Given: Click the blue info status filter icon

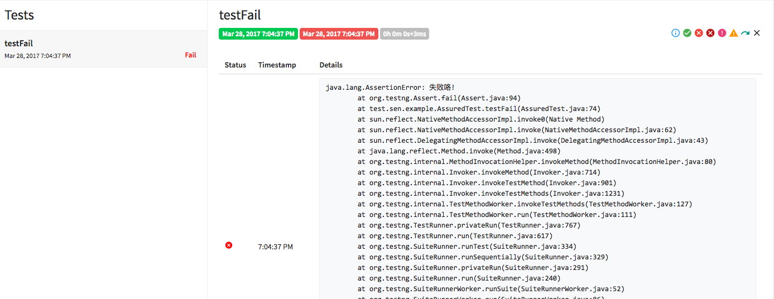Looking at the screenshot, I should pos(675,33).
